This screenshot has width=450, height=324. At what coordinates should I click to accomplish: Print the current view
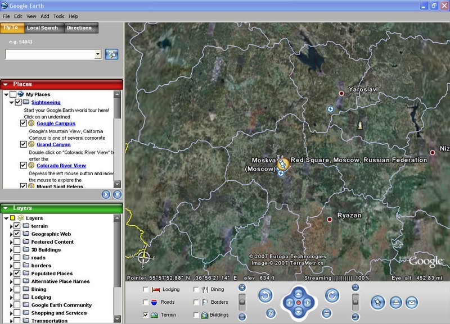tap(396, 303)
